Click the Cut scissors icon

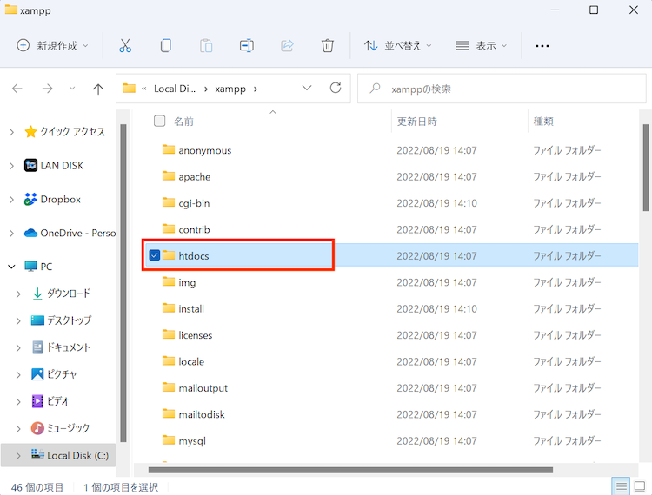[x=125, y=45]
